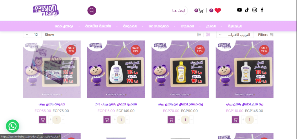Open the Instagram social icon
This screenshot has width=297, height=139.
click(x=255, y=10)
